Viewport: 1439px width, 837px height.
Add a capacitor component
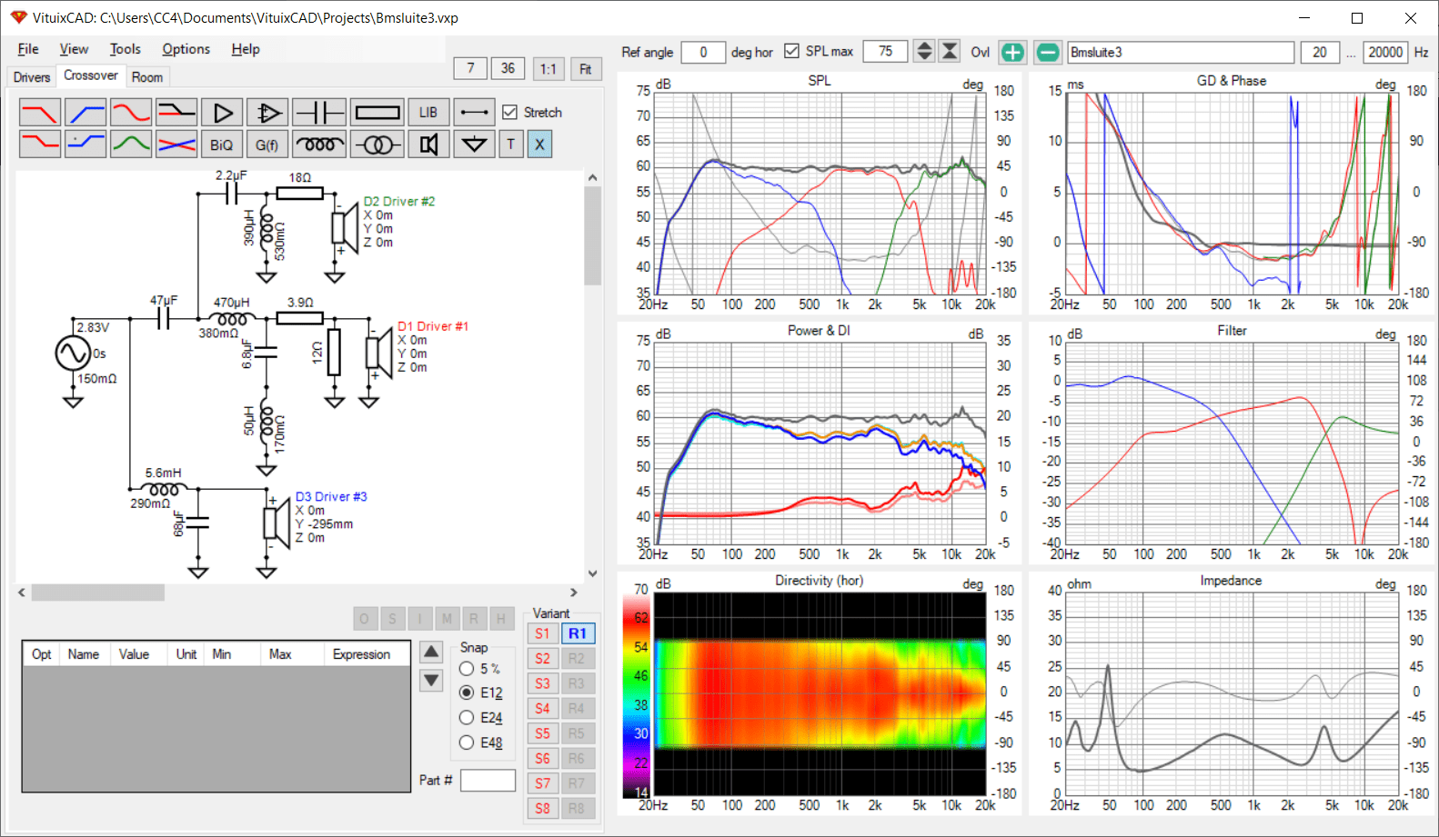(319, 113)
